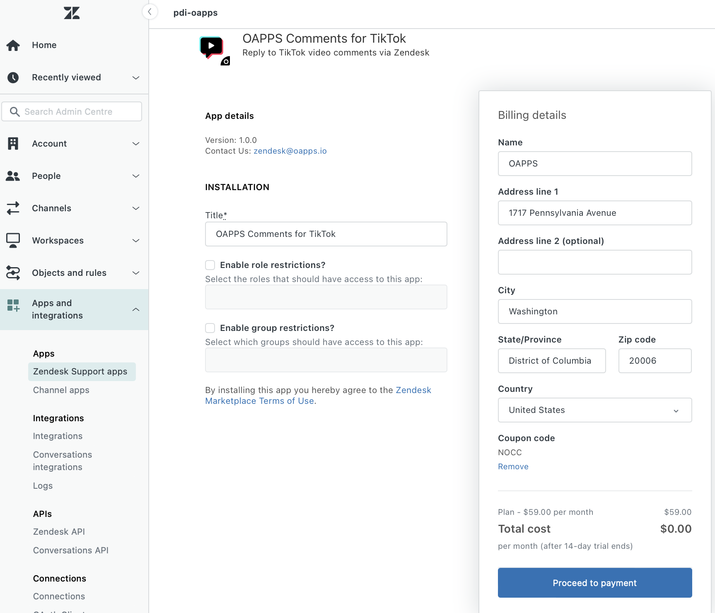715x613 pixels.
Task: Click the State/Province field
Action: tap(552, 361)
